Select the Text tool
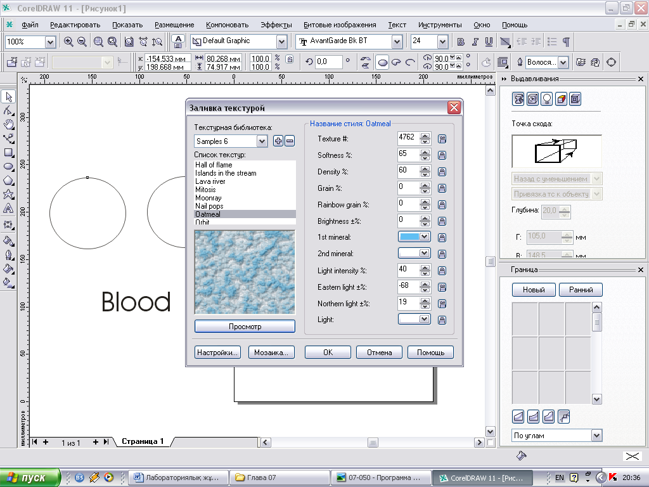 pos(8,208)
